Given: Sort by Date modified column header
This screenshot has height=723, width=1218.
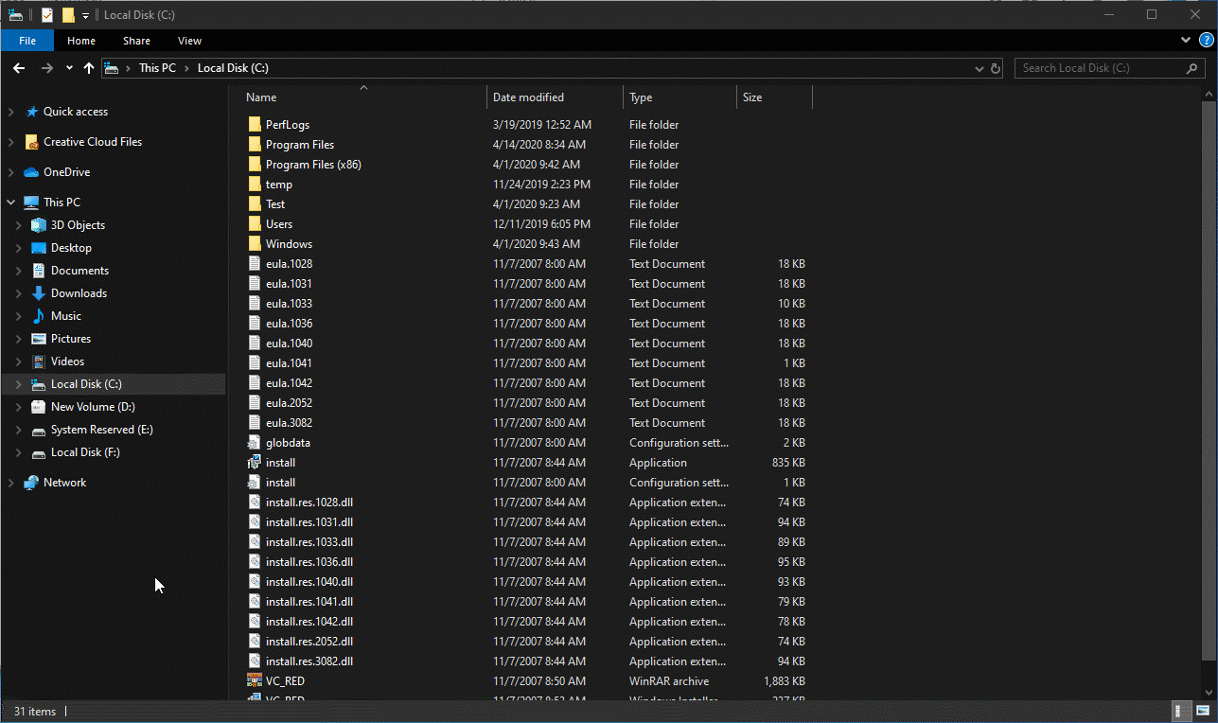Looking at the screenshot, I should pyautogui.click(x=528, y=97).
